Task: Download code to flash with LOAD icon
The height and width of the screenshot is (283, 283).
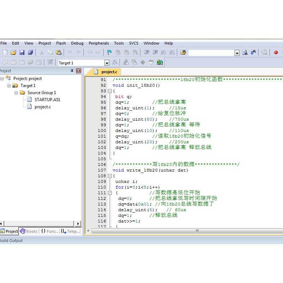Action: click(x=50, y=62)
